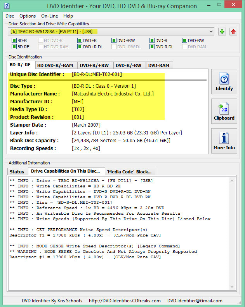Click the log scrollbar up arrow
This screenshot has height=307, width=245.
[232, 181]
